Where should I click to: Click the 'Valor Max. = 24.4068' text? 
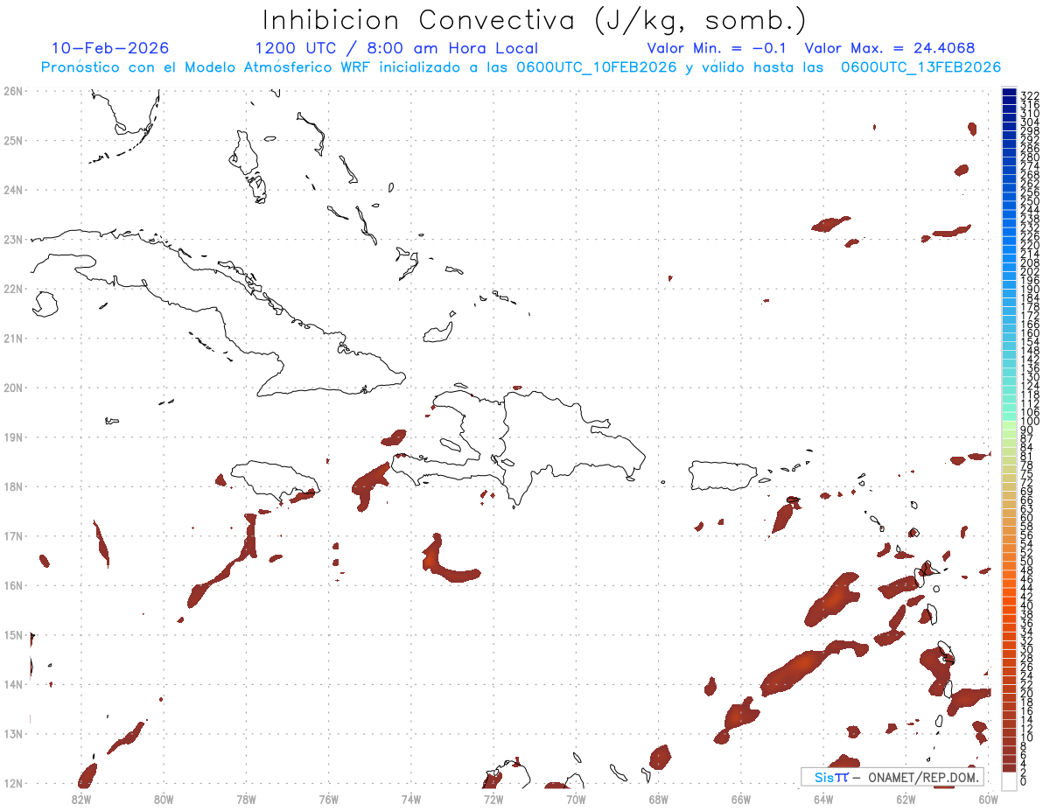(x=890, y=48)
